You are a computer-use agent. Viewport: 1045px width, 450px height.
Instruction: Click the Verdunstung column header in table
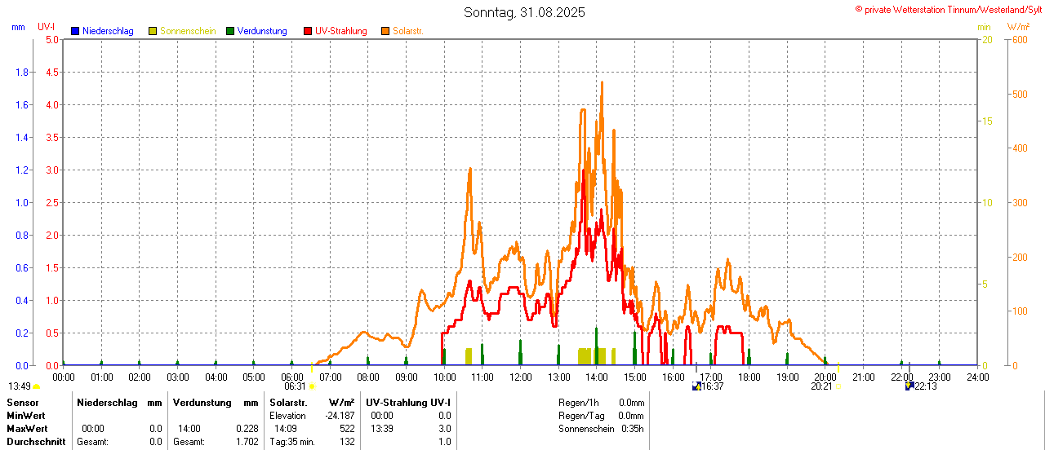point(203,403)
